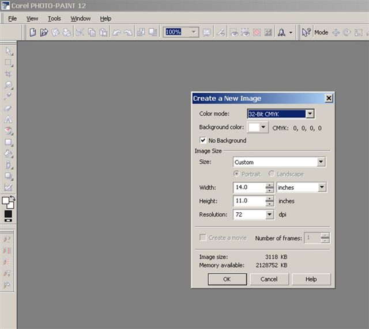
Task: Click the Open file folder icon
Action: (44, 33)
